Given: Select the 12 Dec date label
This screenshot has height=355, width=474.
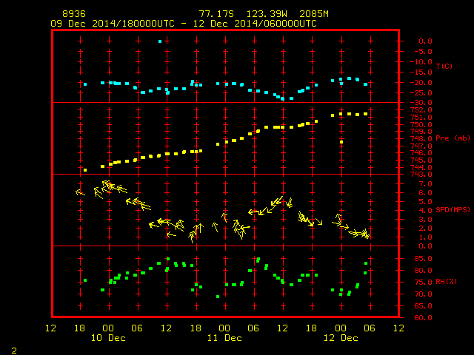Looking at the screenshot, I should click(341, 338).
